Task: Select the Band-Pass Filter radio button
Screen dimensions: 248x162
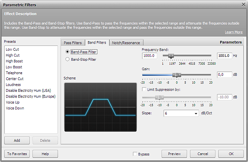Action: coord(68,52)
